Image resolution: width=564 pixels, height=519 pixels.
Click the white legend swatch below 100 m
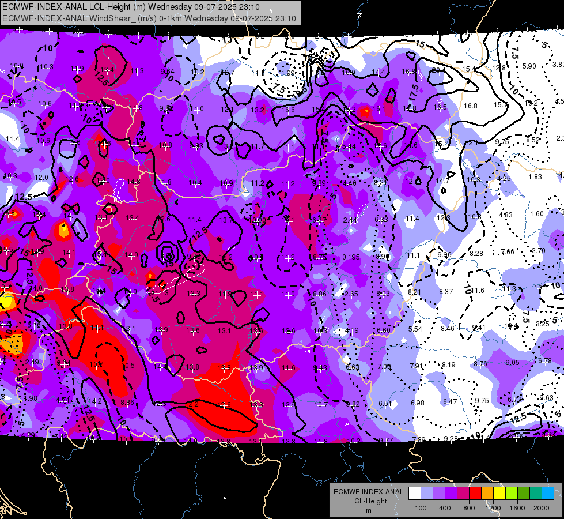415,494
